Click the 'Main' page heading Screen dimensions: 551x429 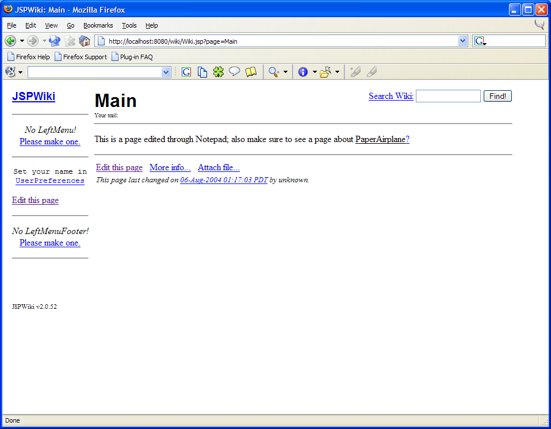pos(116,101)
